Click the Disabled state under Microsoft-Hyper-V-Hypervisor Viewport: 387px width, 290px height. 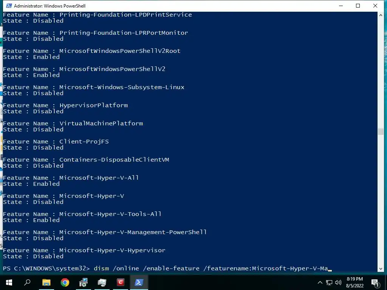(48, 256)
